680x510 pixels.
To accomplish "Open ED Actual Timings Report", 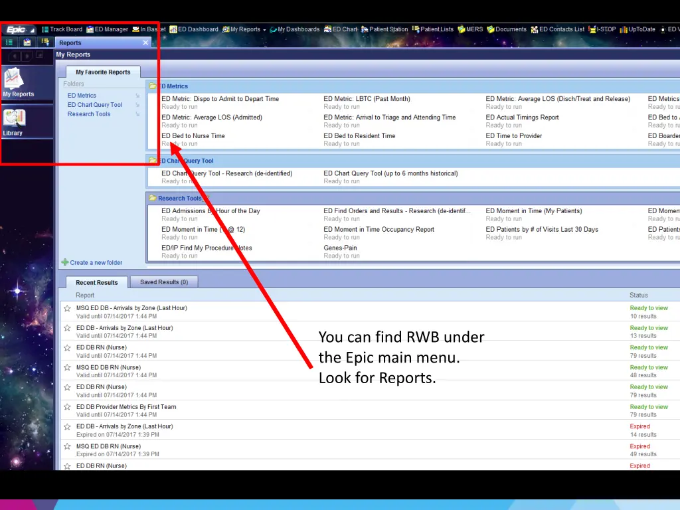I will click(522, 117).
